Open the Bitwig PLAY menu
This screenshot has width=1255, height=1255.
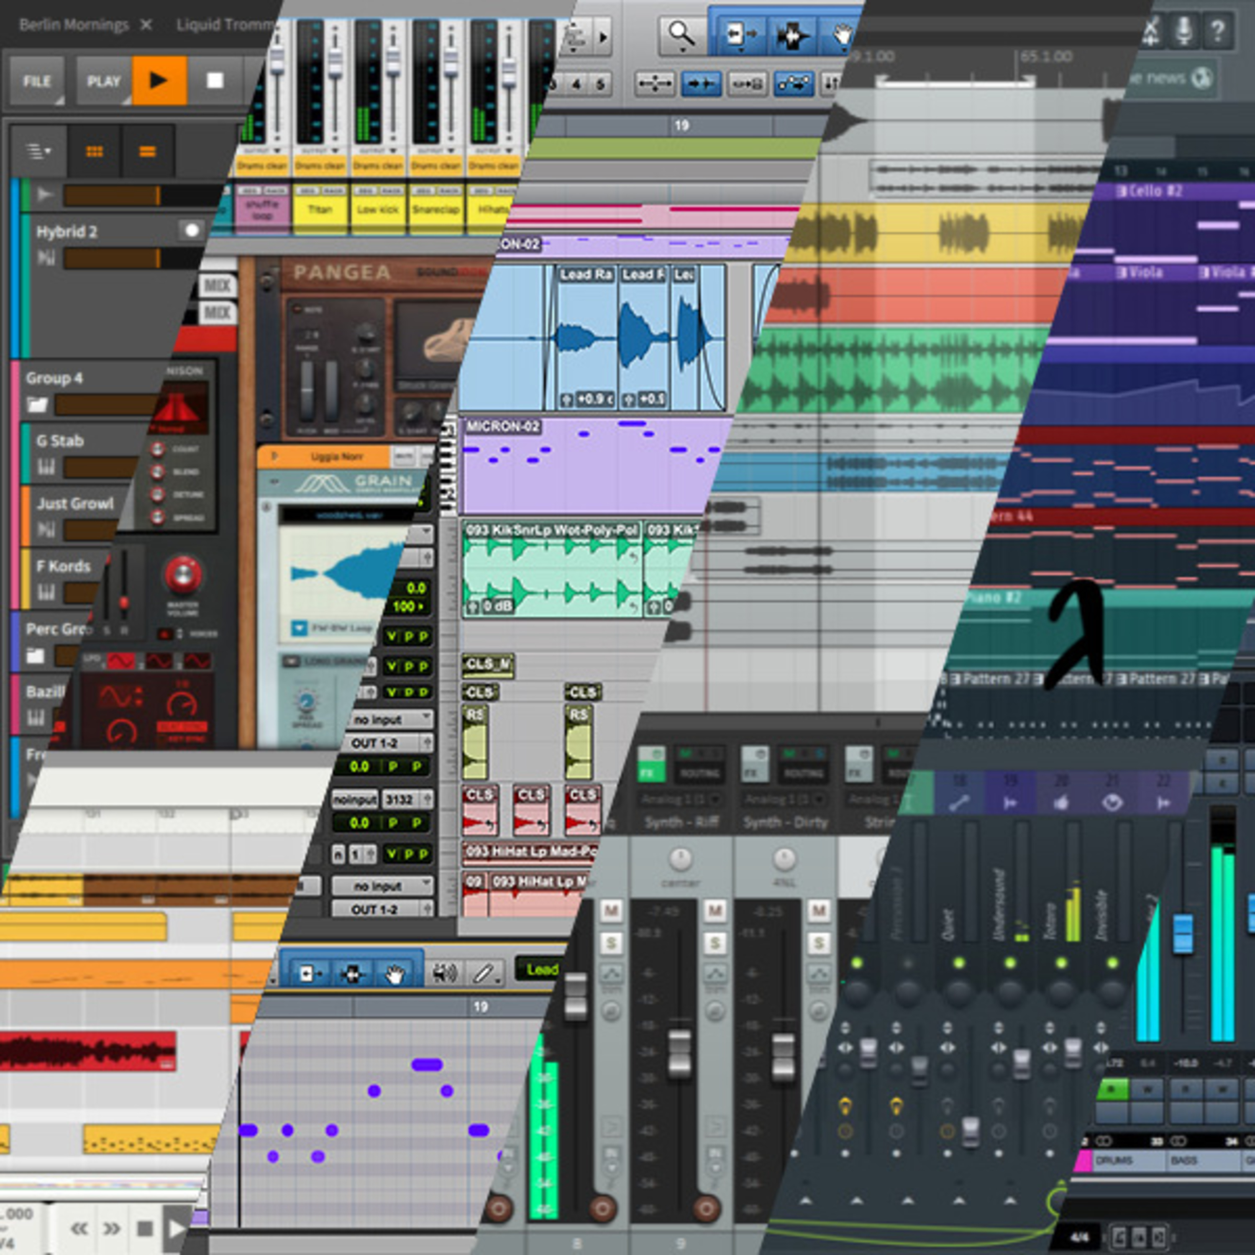point(104,81)
